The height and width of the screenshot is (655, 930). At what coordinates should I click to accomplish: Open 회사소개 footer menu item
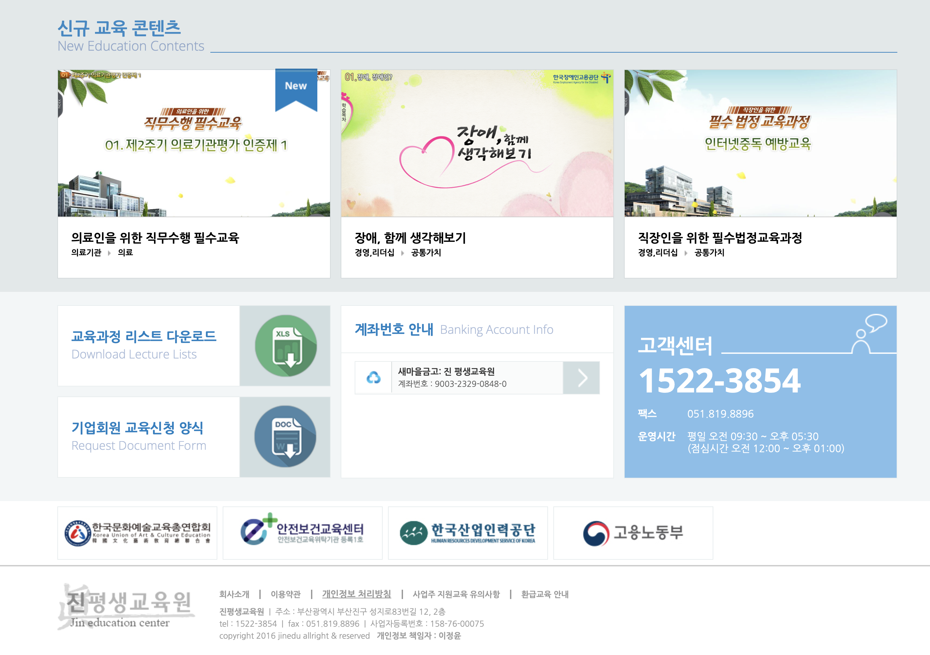pos(234,594)
